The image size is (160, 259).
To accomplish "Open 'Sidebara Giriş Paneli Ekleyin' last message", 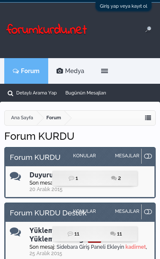I will click(x=90, y=247).
